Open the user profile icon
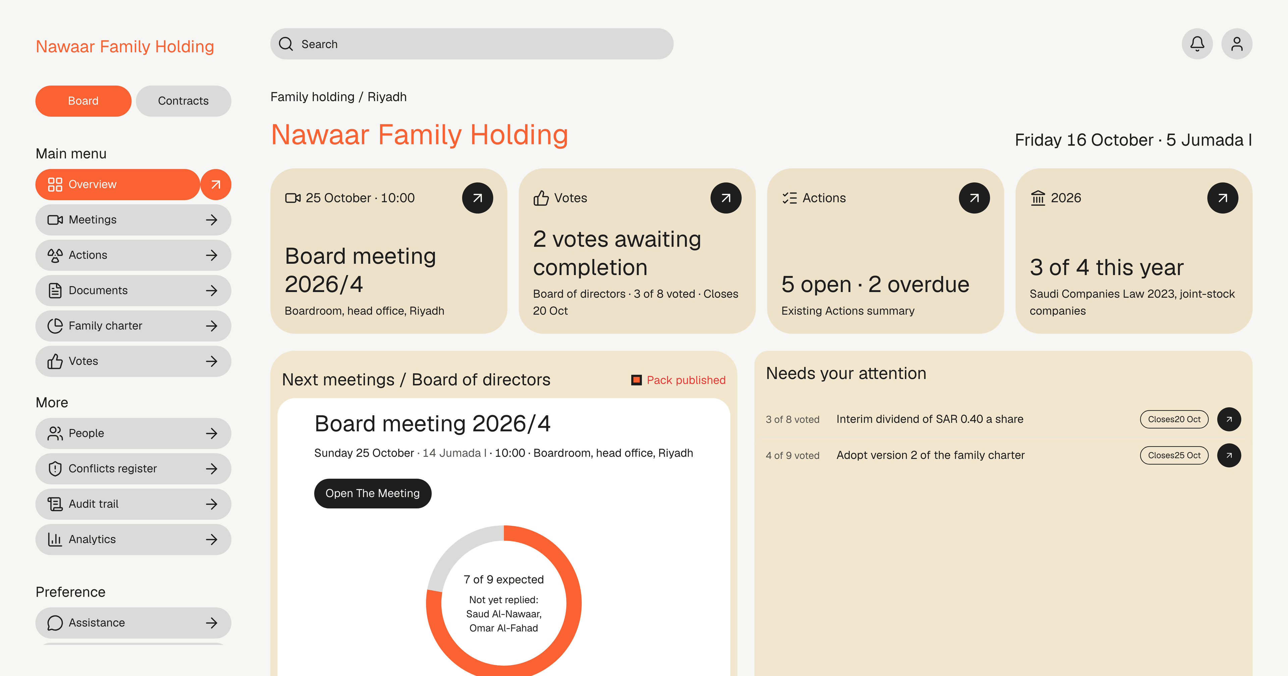This screenshot has width=1288, height=676. pyautogui.click(x=1236, y=44)
